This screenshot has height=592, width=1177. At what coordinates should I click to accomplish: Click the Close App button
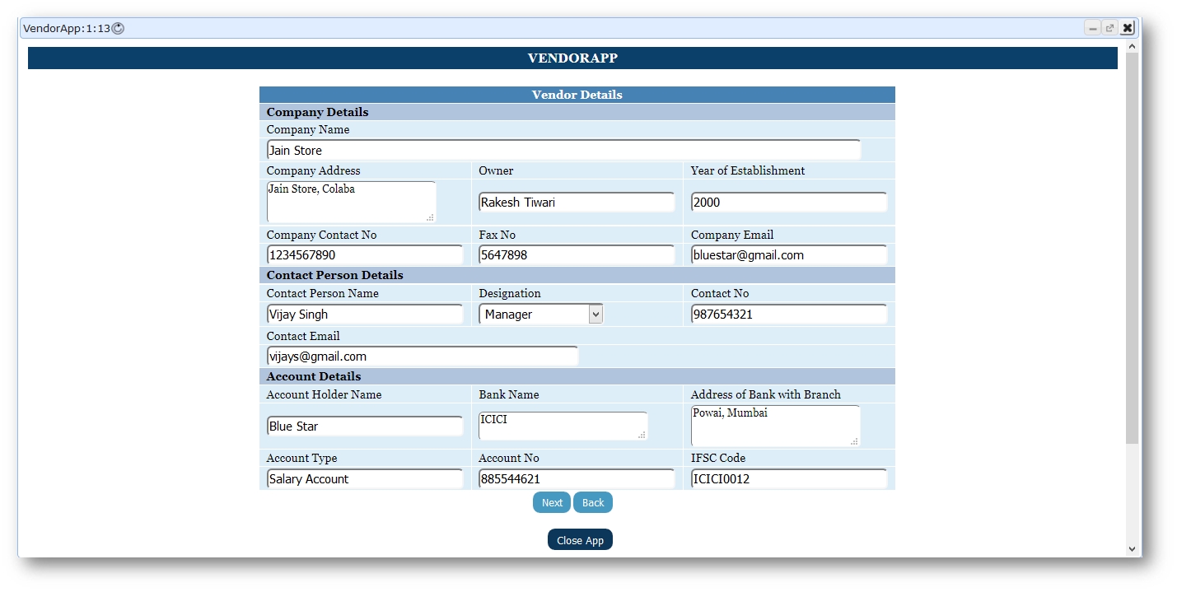(580, 540)
